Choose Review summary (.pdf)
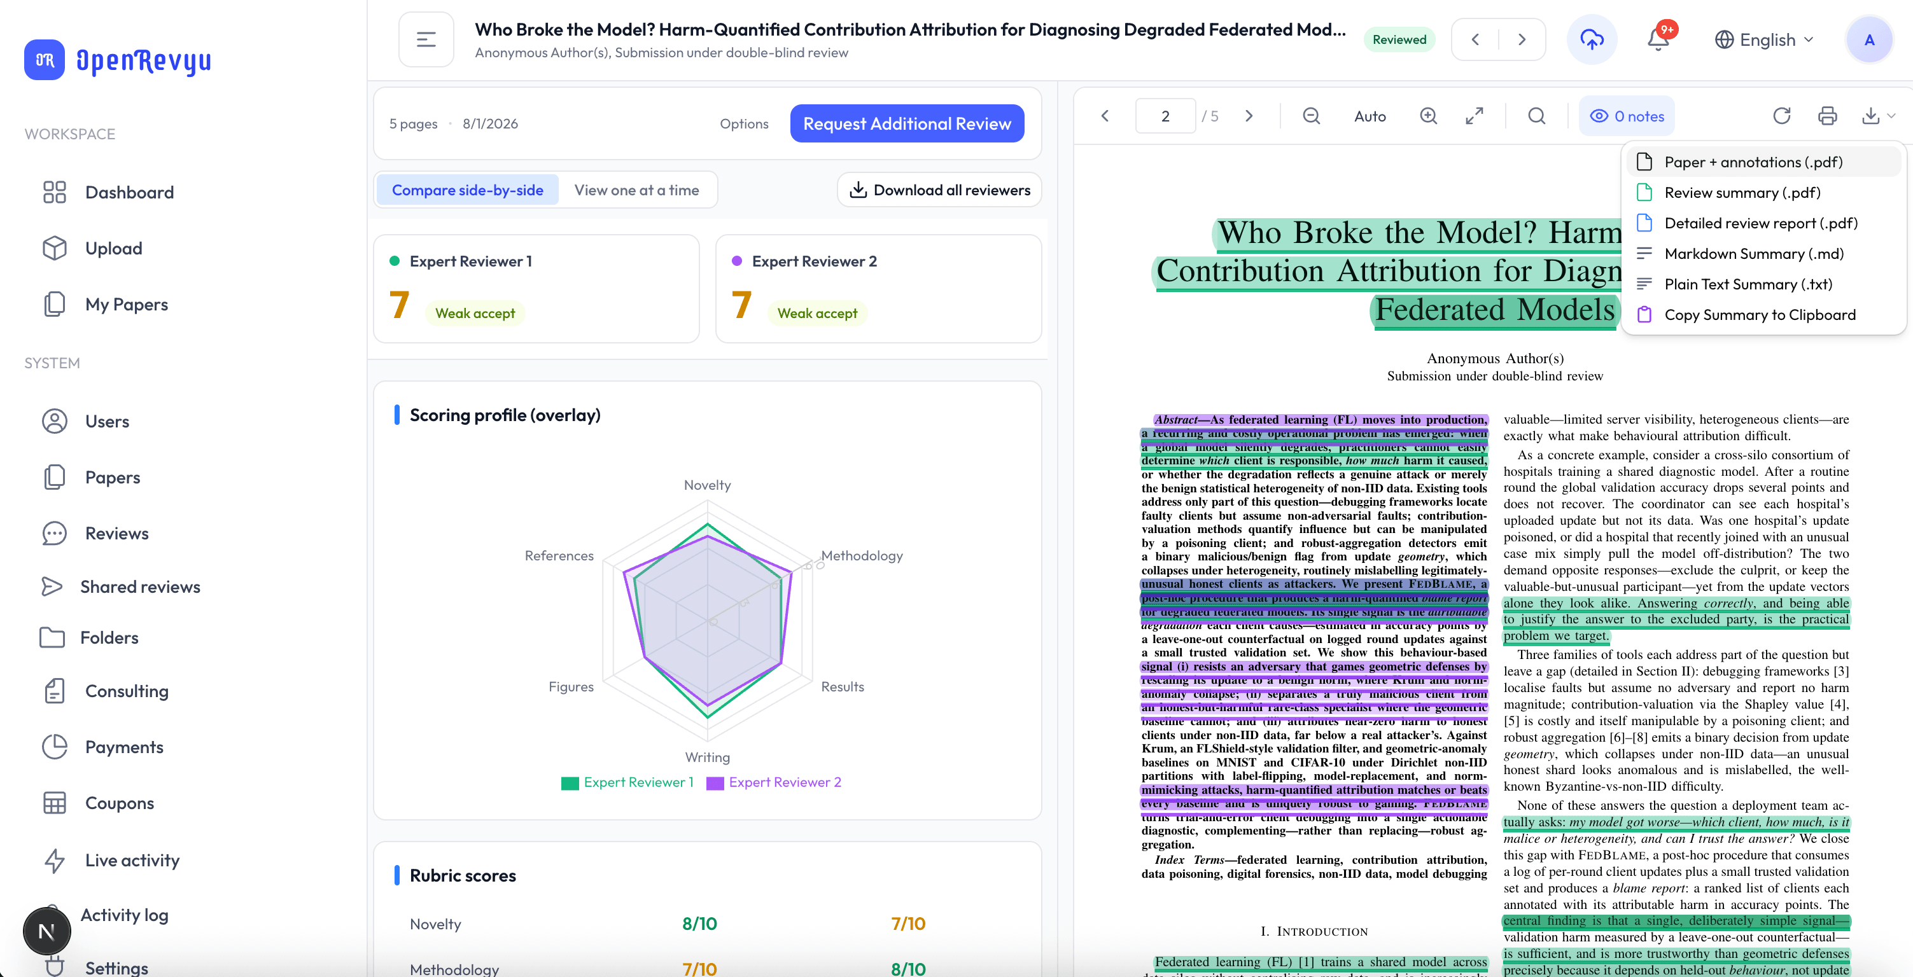The width and height of the screenshot is (1913, 977). pos(1762,192)
